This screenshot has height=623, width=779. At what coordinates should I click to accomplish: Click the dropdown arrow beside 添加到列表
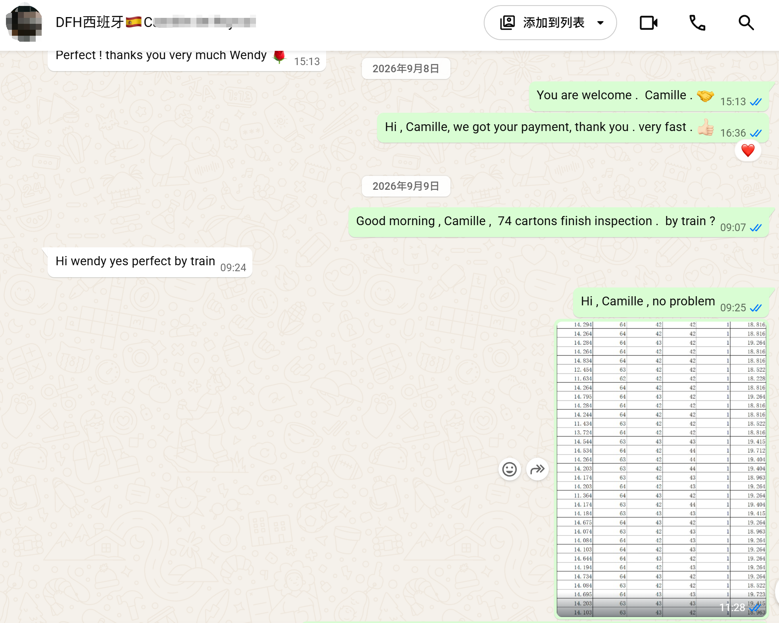pyautogui.click(x=600, y=23)
